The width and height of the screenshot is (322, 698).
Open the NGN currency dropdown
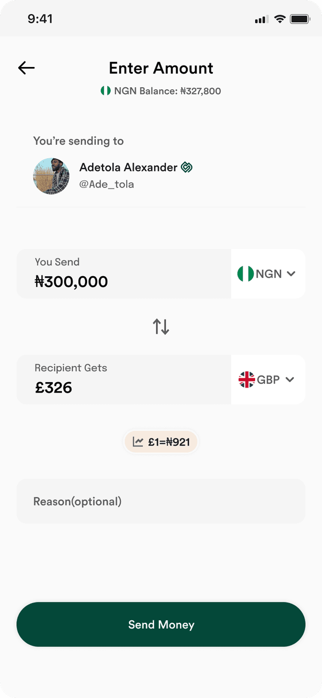tap(268, 274)
